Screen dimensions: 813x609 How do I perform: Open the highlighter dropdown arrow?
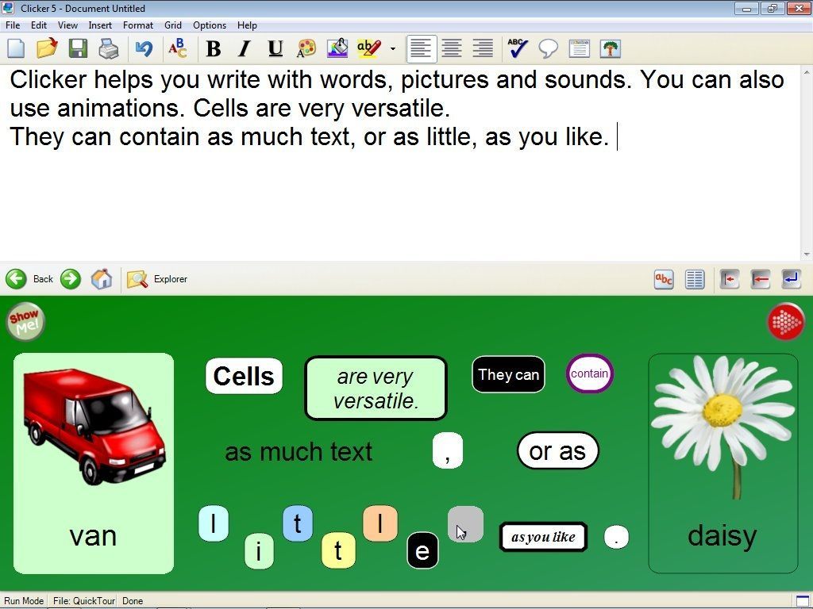pyautogui.click(x=394, y=49)
